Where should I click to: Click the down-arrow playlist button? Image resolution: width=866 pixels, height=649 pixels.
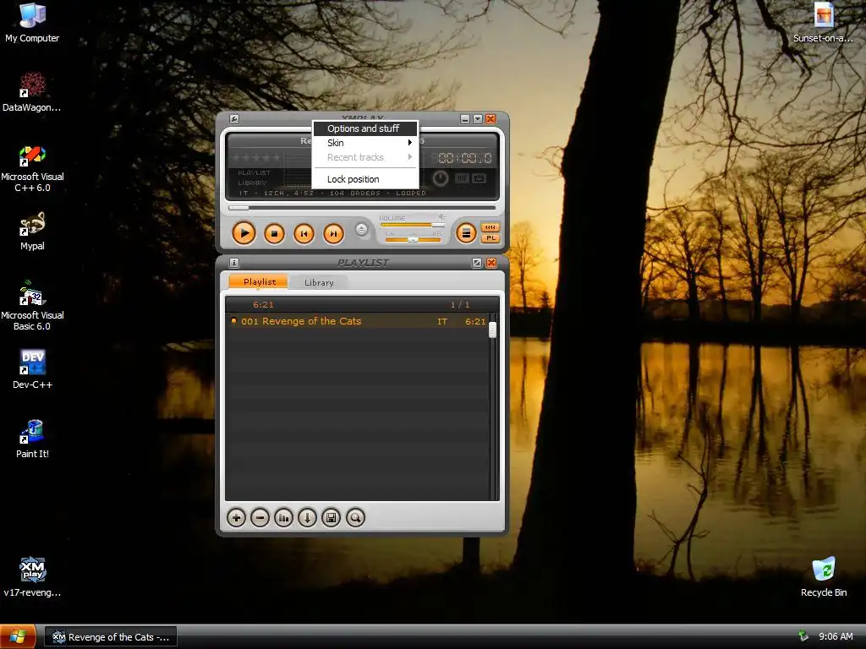308,518
